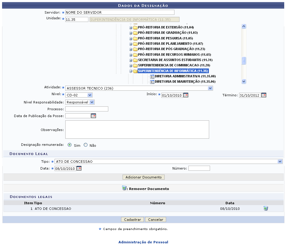
Task: Click the Cadastrar button
Action: tap(132, 220)
